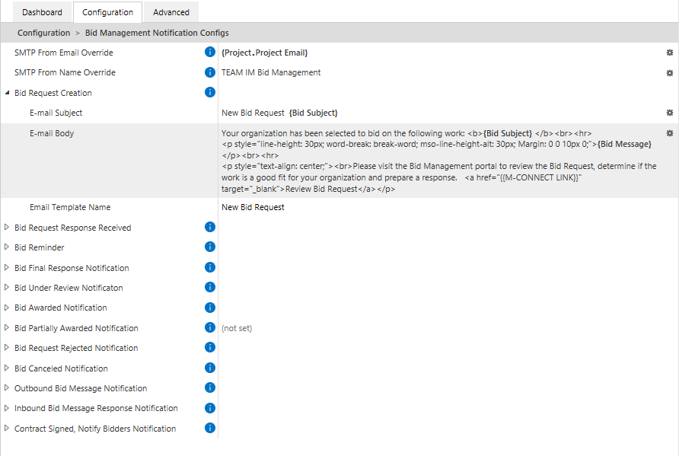Screen dimensions: 679x456
Task: Switch to the Dashboard tab
Action: 42,12
